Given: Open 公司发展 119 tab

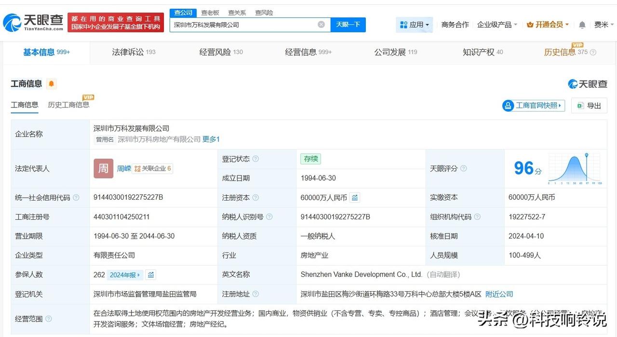Looking at the screenshot, I should pos(396,52).
